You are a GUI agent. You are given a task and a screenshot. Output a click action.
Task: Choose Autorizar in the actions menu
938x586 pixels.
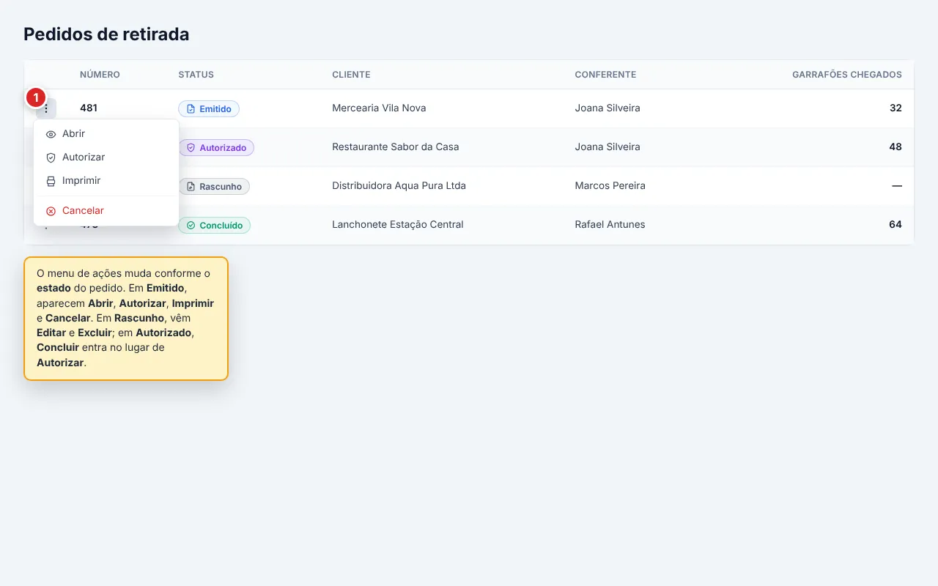(106, 157)
